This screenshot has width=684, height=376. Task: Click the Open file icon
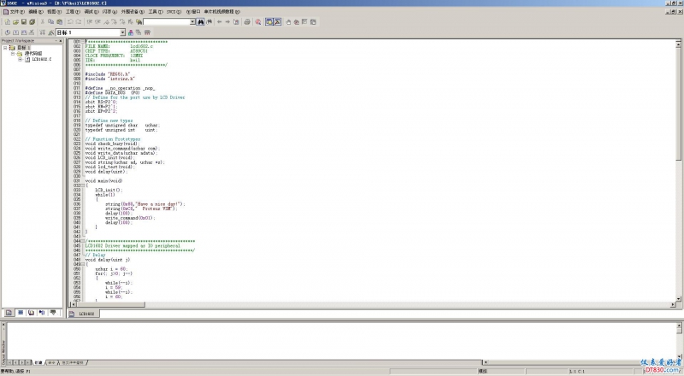click(x=14, y=21)
